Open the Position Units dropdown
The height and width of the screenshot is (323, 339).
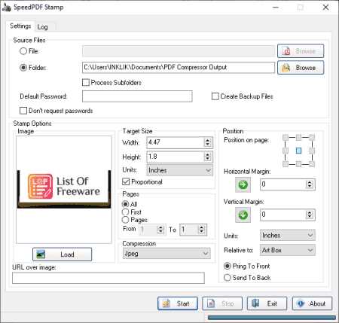(288, 235)
